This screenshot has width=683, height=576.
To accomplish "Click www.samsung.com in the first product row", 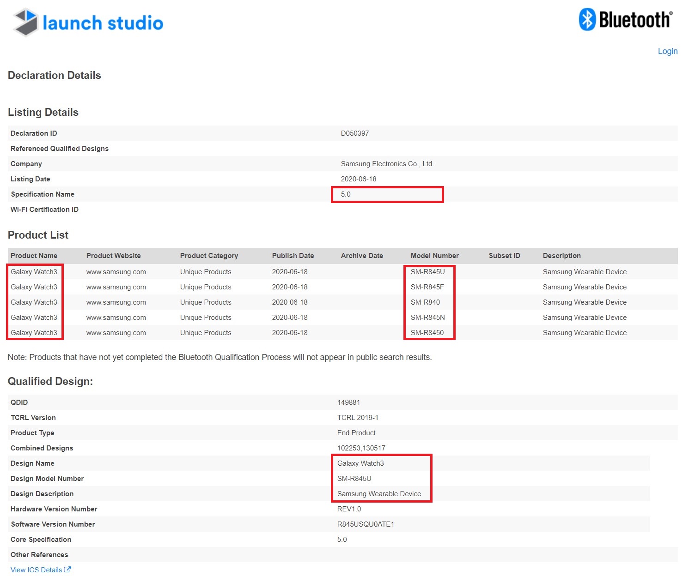I will (x=116, y=272).
